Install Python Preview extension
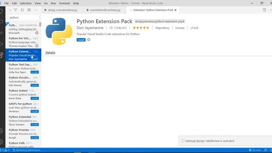 click(x=34, y=138)
